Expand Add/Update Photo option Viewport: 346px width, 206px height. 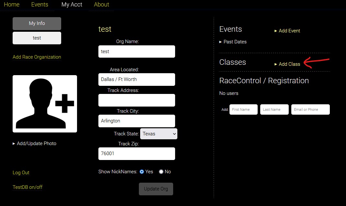tap(34, 143)
